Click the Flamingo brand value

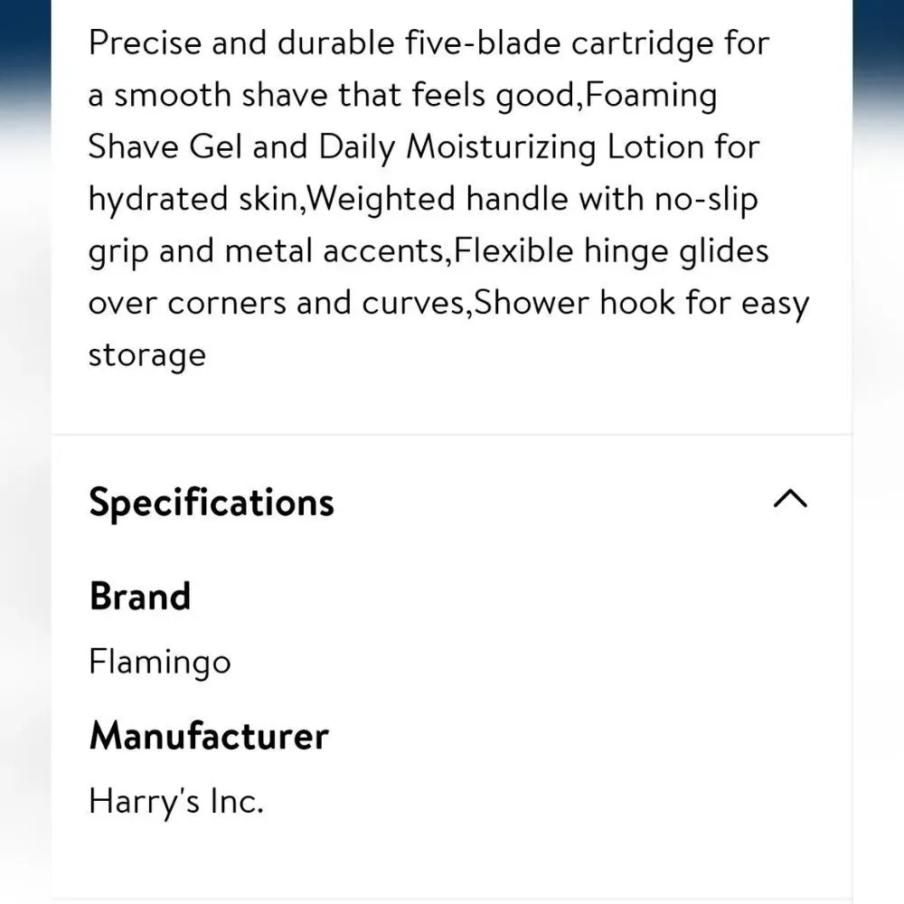coord(160,662)
